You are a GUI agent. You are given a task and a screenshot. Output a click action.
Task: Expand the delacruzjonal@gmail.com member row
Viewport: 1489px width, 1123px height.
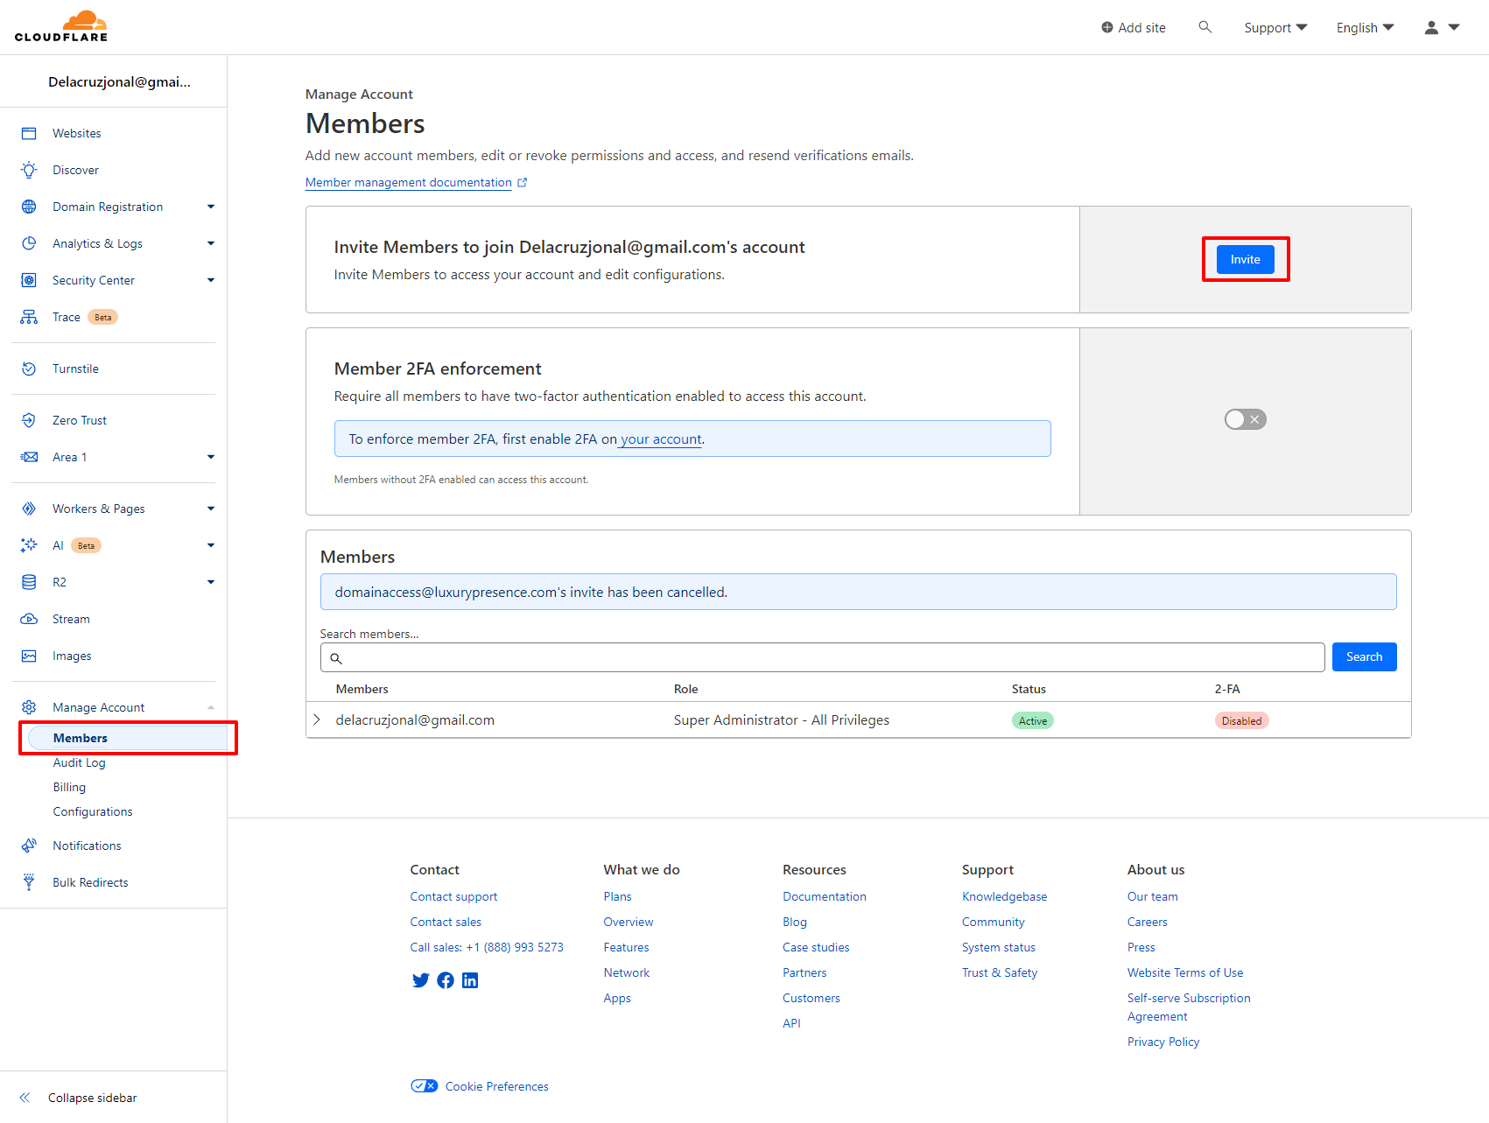(316, 719)
